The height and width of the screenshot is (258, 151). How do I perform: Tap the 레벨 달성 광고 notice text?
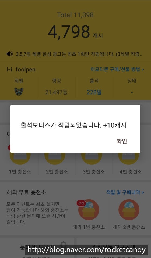click(79, 54)
